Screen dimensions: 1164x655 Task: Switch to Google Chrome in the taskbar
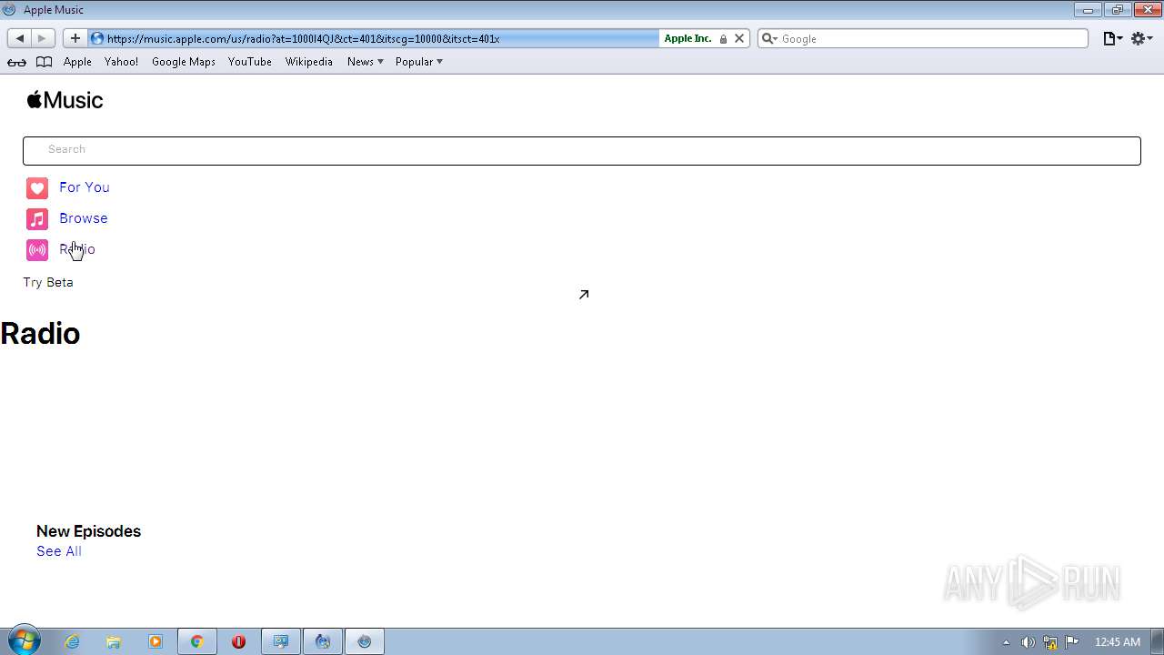pyautogui.click(x=196, y=641)
